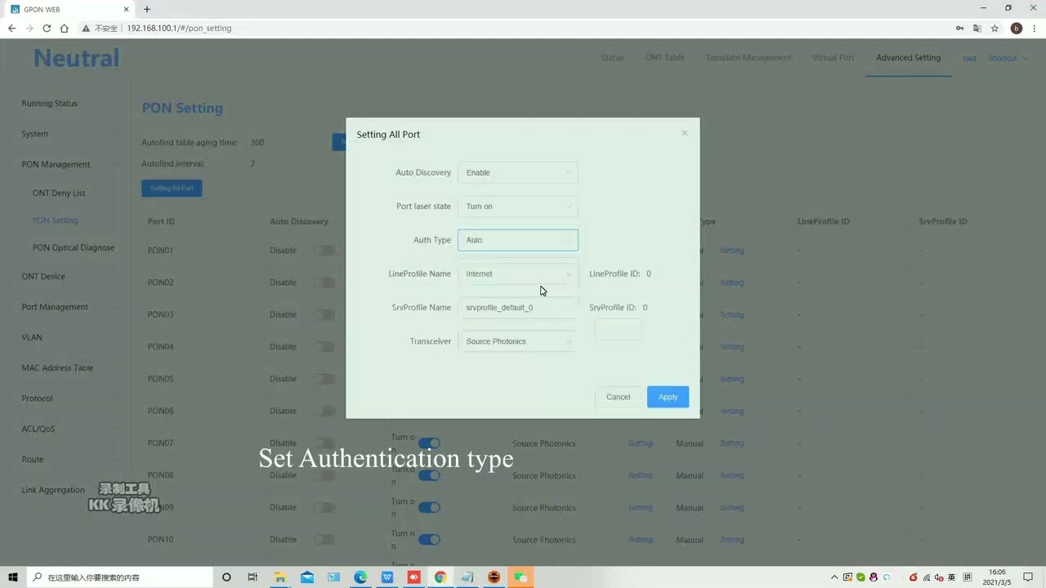The image size is (1046, 588).
Task: Open a new browser tab with plus
Action: click(147, 9)
